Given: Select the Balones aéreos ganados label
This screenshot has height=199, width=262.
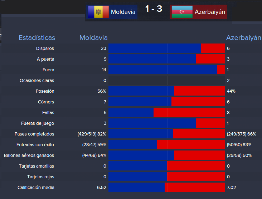Looking at the screenshot, I should (29, 155).
